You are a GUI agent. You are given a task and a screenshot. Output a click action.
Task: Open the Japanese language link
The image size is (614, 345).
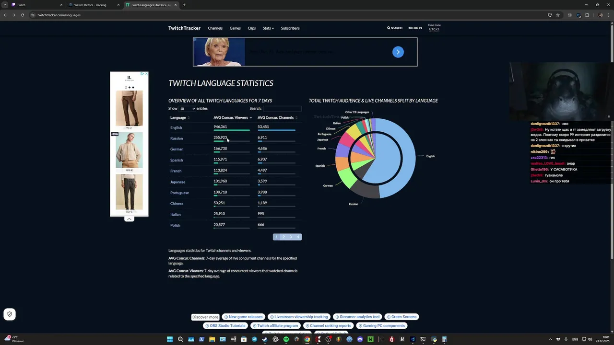[177, 182]
